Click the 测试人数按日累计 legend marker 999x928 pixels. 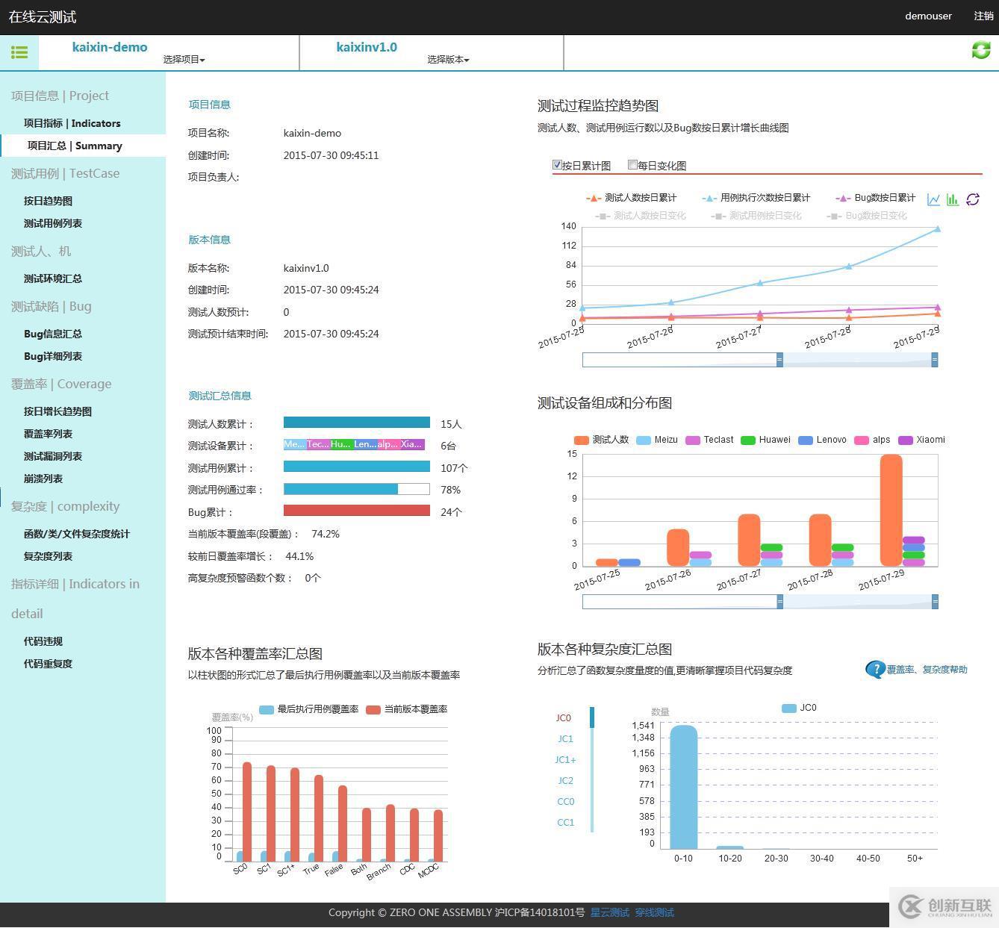592,198
